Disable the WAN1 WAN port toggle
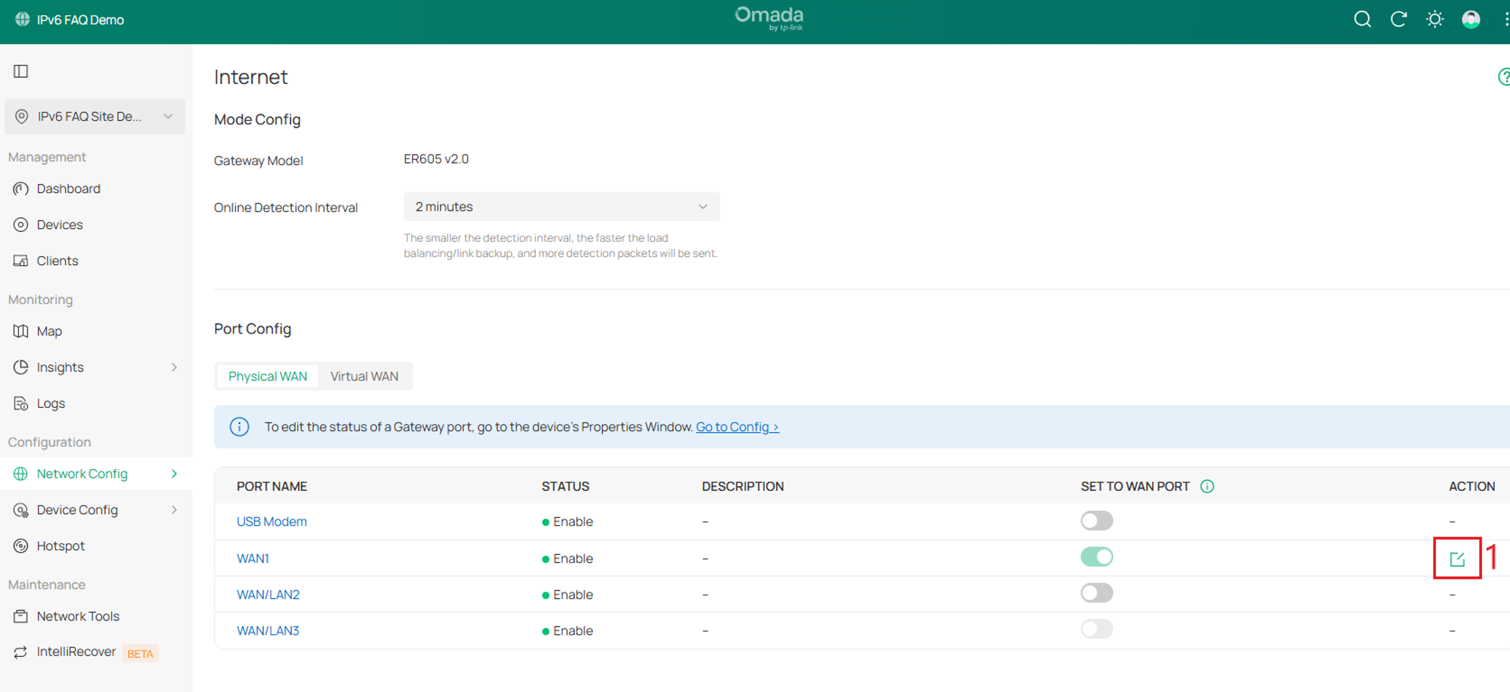 pyautogui.click(x=1096, y=556)
